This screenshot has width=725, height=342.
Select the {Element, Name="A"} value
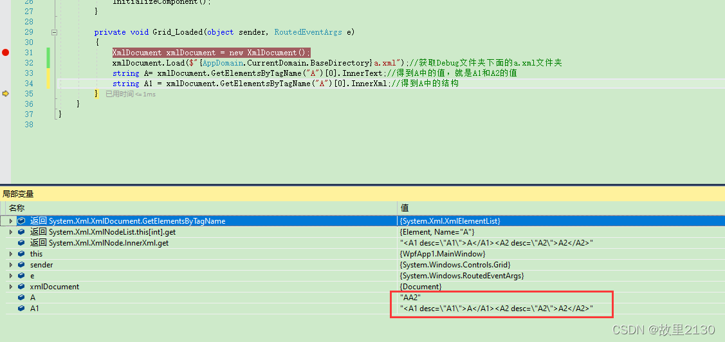(437, 232)
